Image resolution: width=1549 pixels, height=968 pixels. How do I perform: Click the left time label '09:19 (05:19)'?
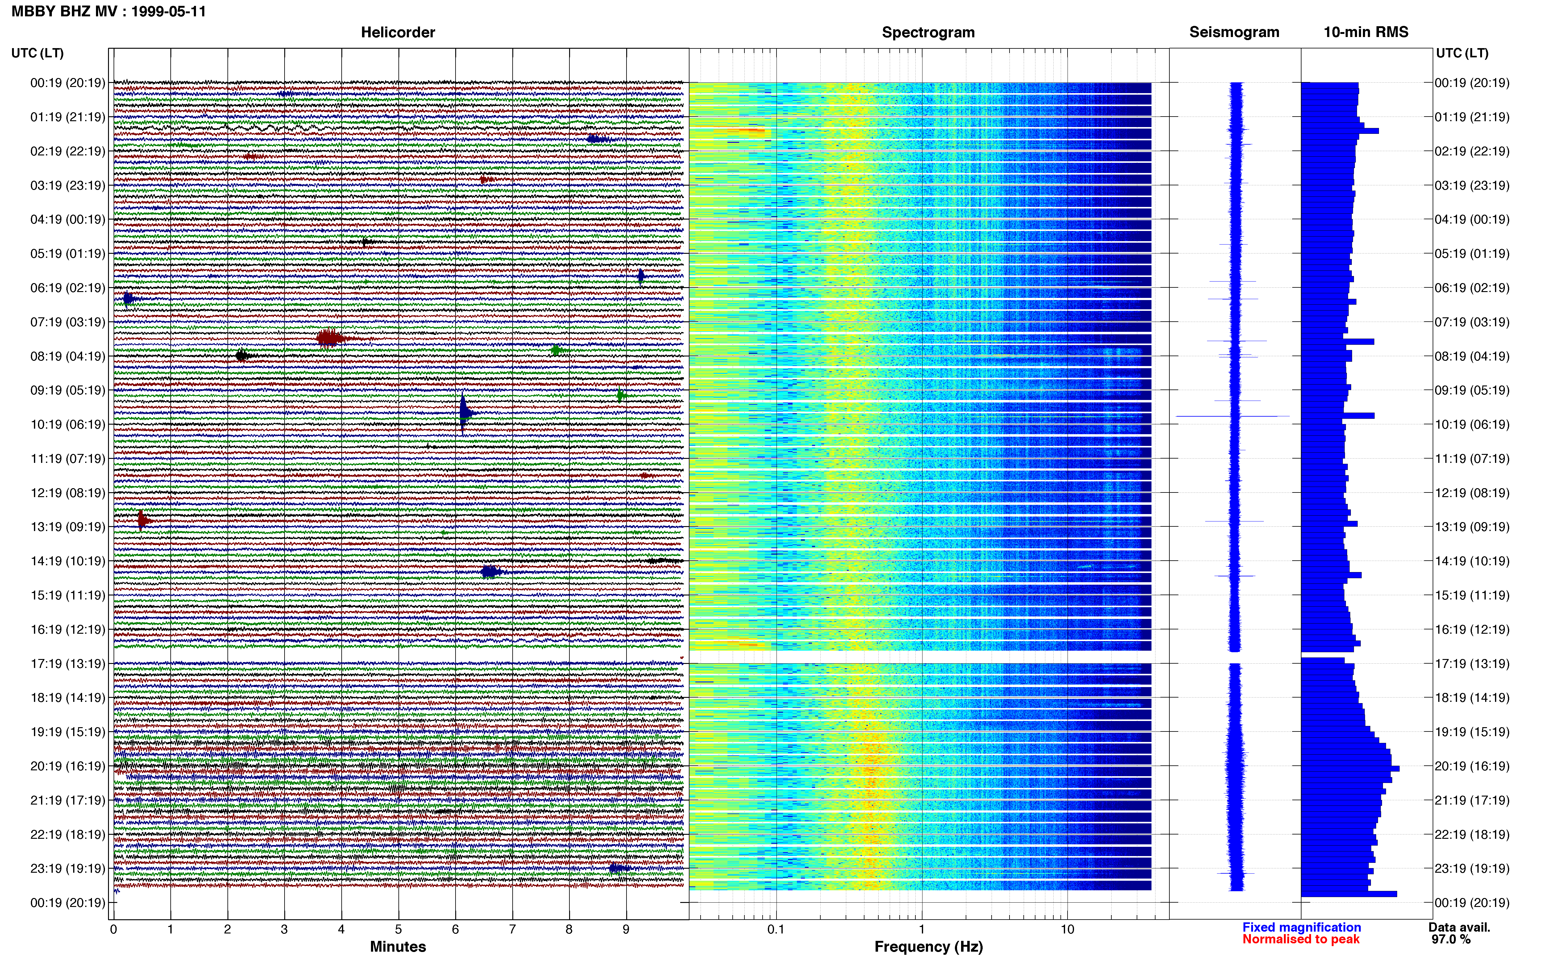[x=68, y=390]
